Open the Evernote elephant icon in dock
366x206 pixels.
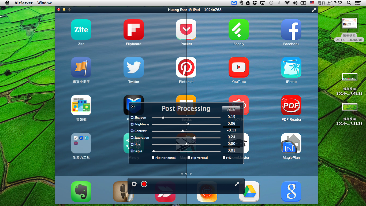[x=81, y=192]
